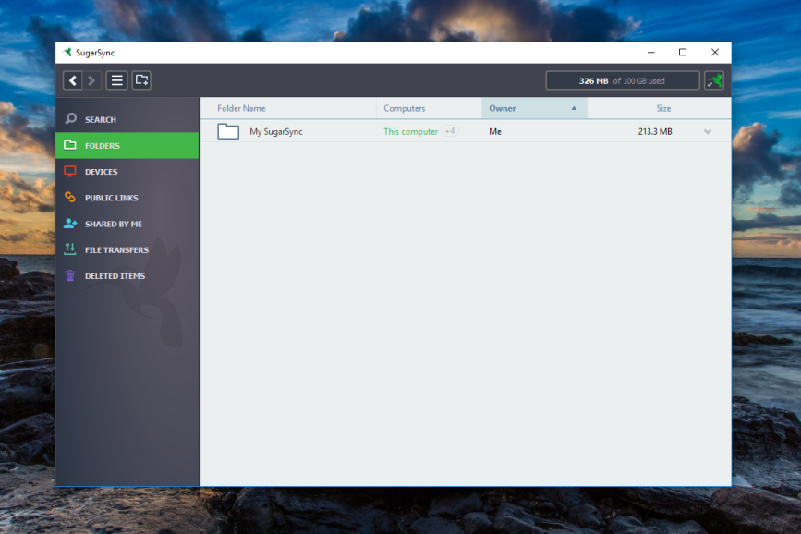Show Public Links

(x=127, y=198)
